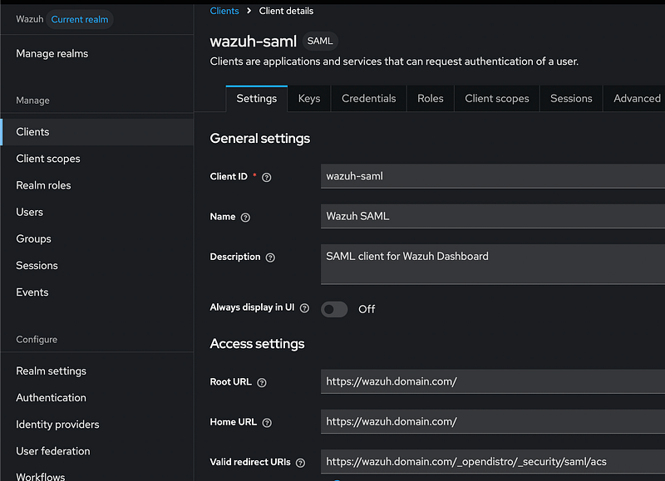Switch to the Settings tab

(257, 99)
